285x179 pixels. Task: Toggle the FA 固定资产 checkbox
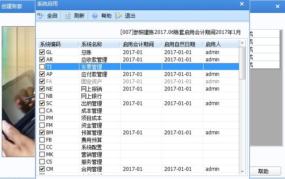42,82
